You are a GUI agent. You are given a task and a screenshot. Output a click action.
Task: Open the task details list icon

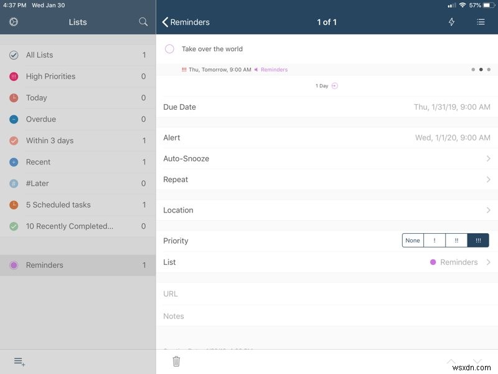pyautogui.click(x=481, y=22)
